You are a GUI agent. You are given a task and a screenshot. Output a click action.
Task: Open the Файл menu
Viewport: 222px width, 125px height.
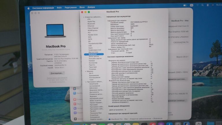(59, 8)
